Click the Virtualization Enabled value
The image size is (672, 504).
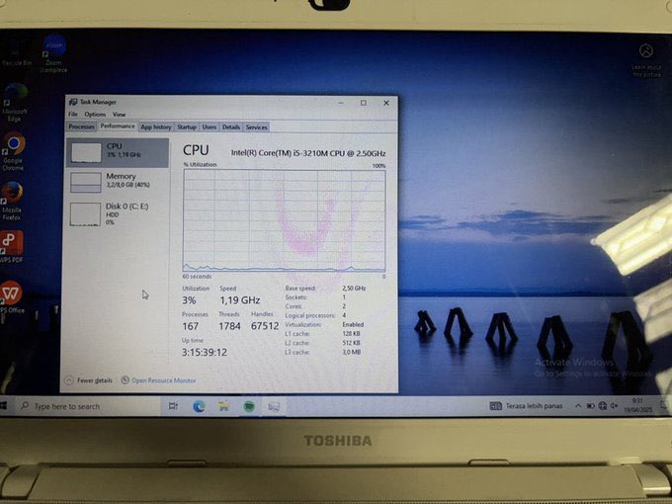[353, 324]
